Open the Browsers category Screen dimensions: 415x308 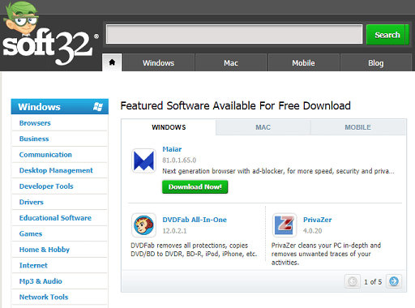pyautogui.click(x=35, y=123)
